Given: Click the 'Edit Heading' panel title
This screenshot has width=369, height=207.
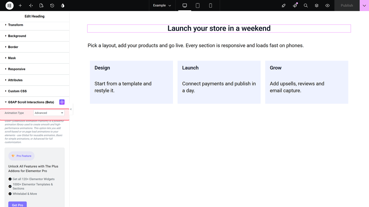Looking at the screenshot, I should [34, 16].
